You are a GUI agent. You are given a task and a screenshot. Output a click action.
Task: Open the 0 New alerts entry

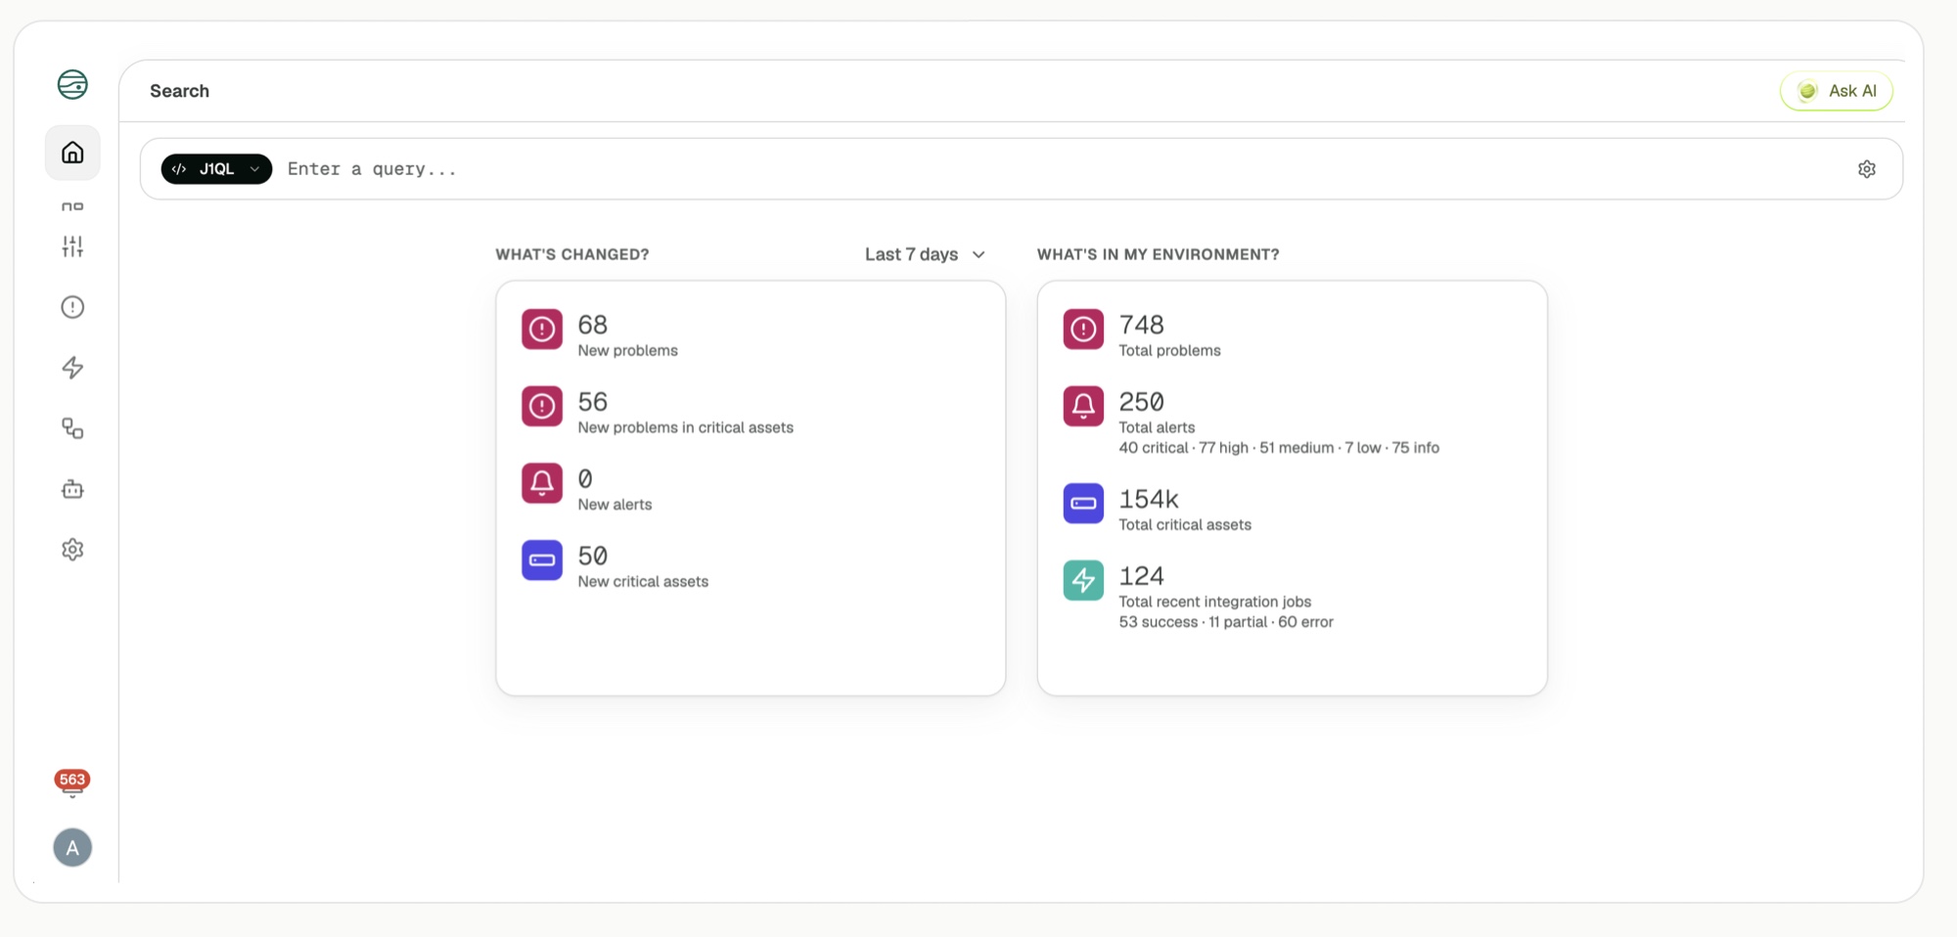point(614,489)
